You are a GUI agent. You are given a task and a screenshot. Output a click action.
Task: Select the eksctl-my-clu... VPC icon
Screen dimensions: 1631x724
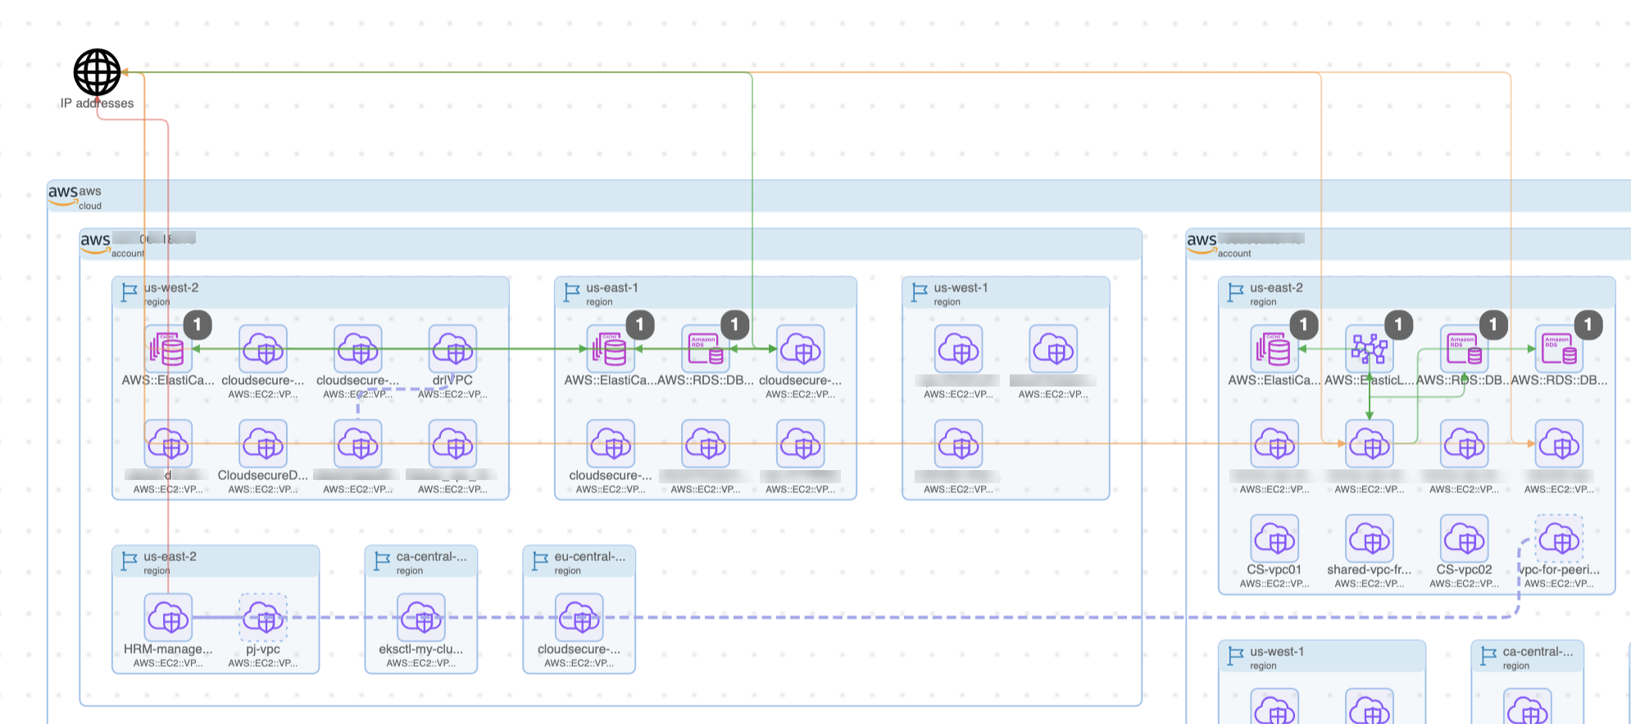pos(421,618)
